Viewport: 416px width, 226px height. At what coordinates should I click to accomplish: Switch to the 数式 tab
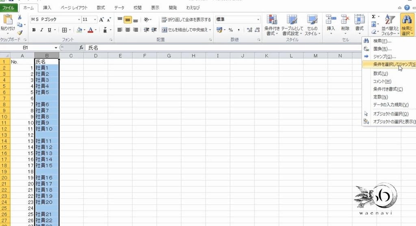pyautogui.click(x=101, y=8)
